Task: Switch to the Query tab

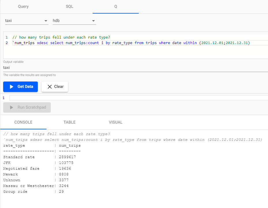Action: click(x=23, y=7)
